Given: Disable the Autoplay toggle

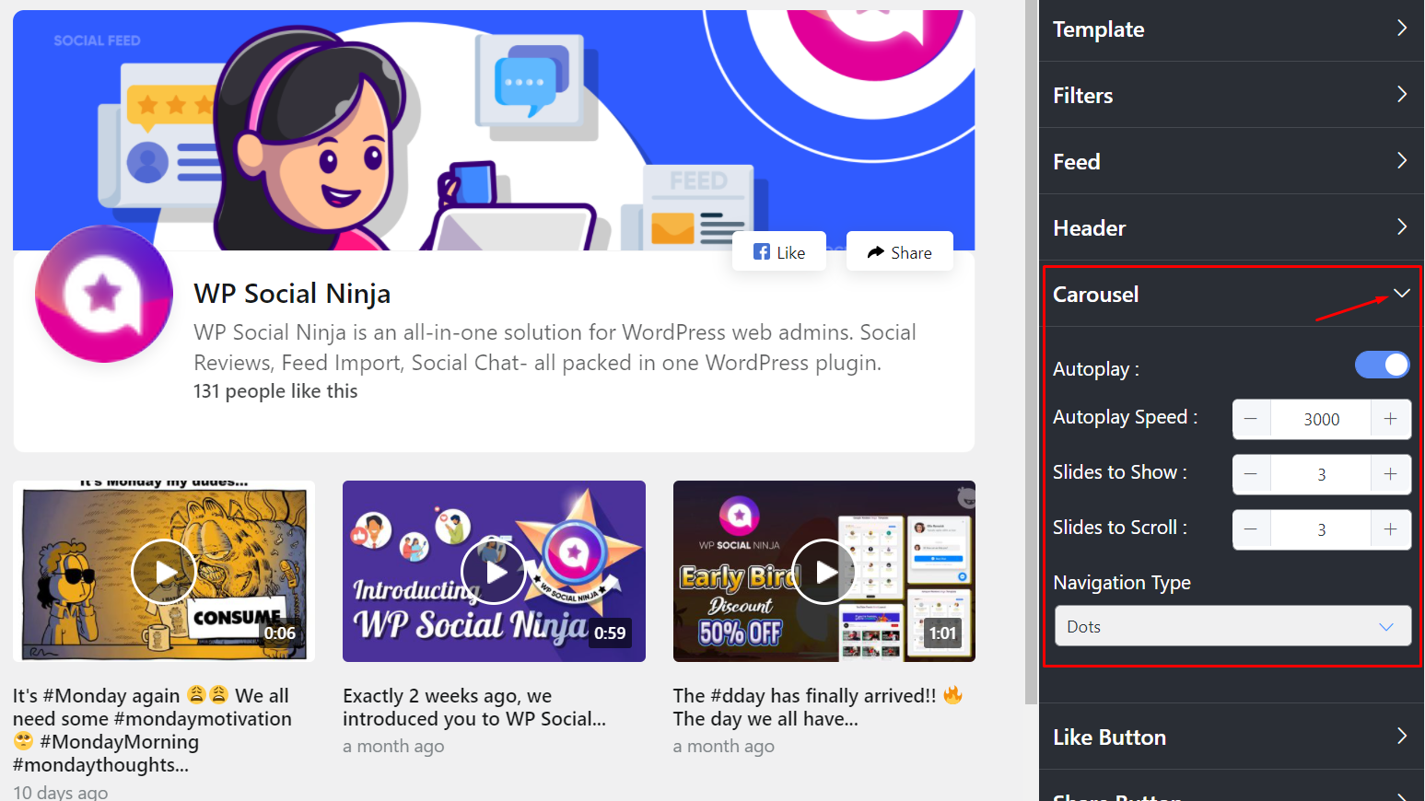Looking at the screenshot, I should [x=1382, y=365].
